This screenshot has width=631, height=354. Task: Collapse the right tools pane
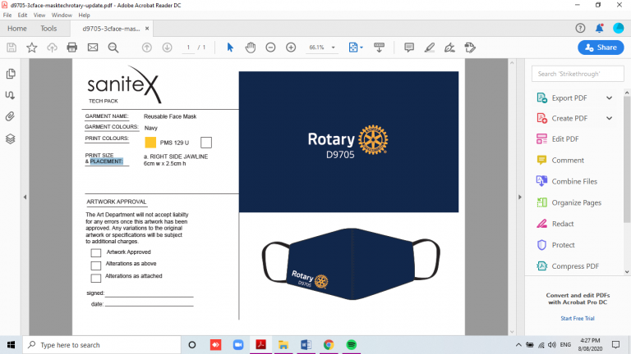pyautogui.click(x=519, y=197)
